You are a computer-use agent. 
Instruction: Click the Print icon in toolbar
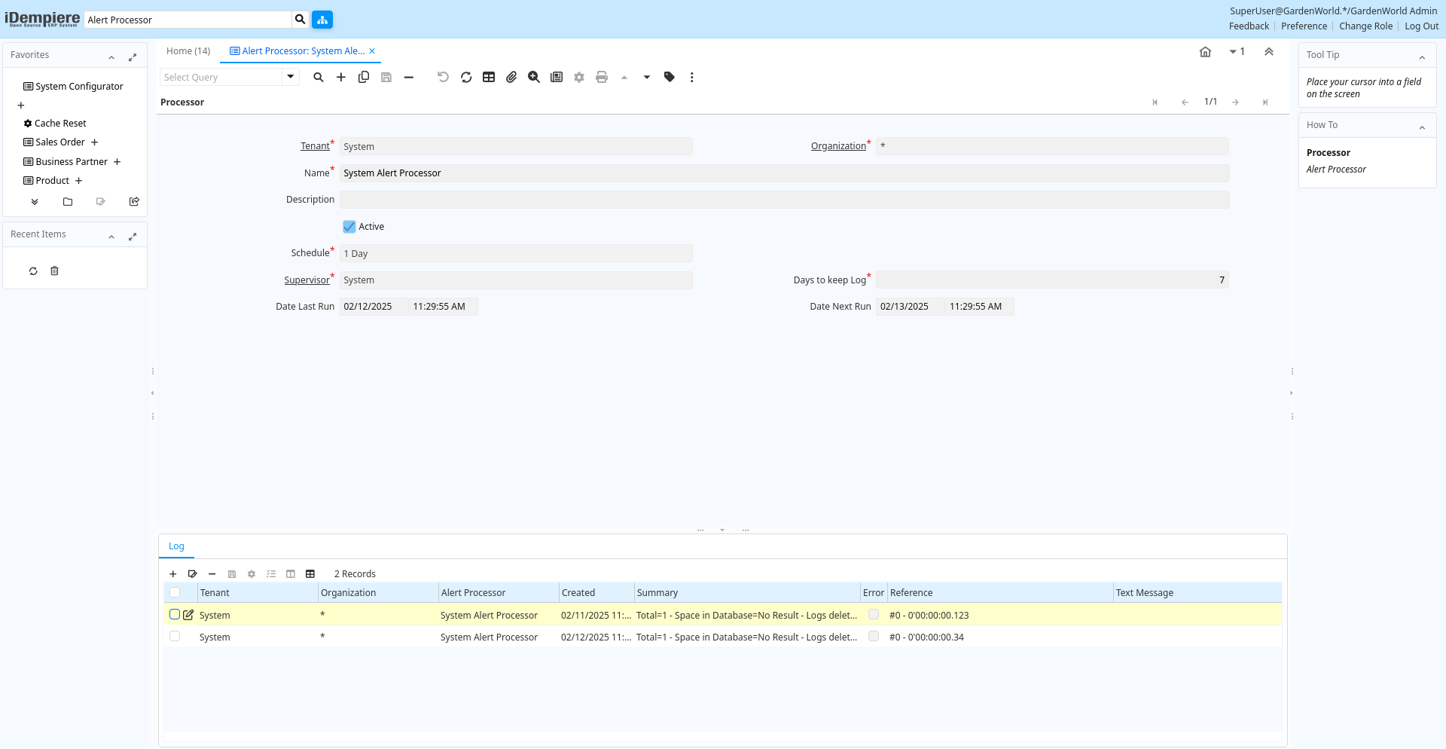[x=602, y=77]
